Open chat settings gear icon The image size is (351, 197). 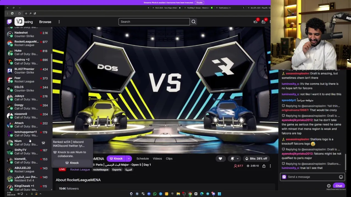pos(329,186)
